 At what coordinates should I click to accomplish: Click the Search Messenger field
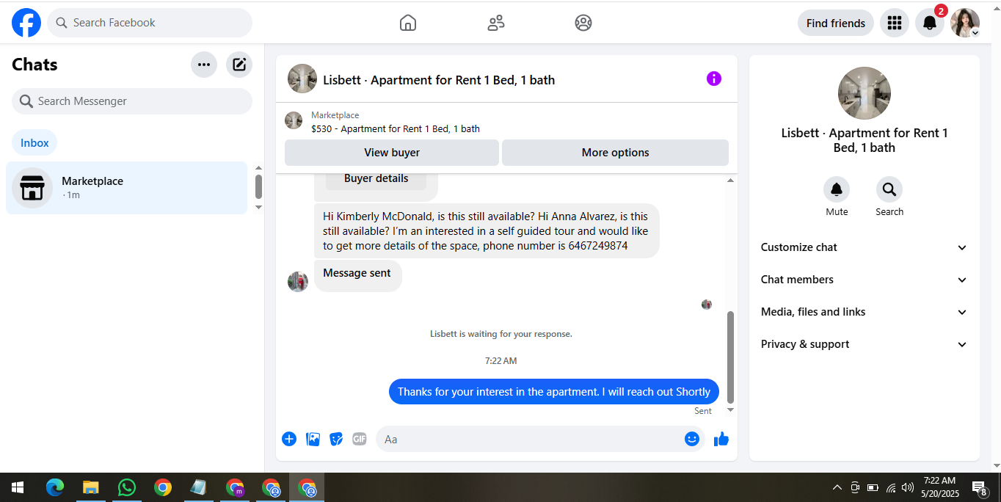pos(132,101)
